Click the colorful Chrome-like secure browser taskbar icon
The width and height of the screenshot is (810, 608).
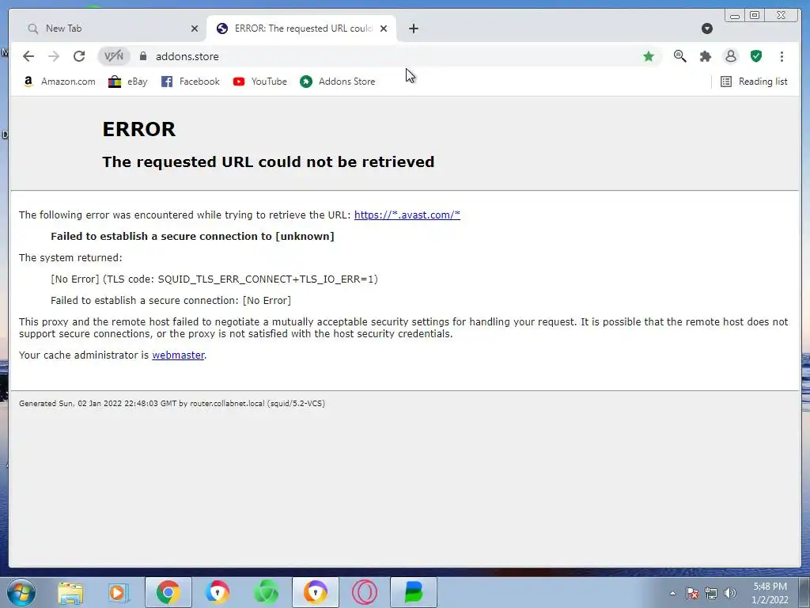[218, 592]
